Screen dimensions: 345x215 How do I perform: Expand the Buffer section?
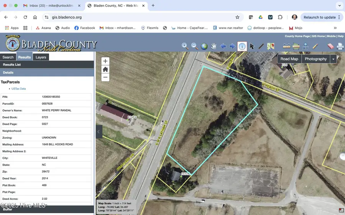pyautogui.click(x=47, y=209)
